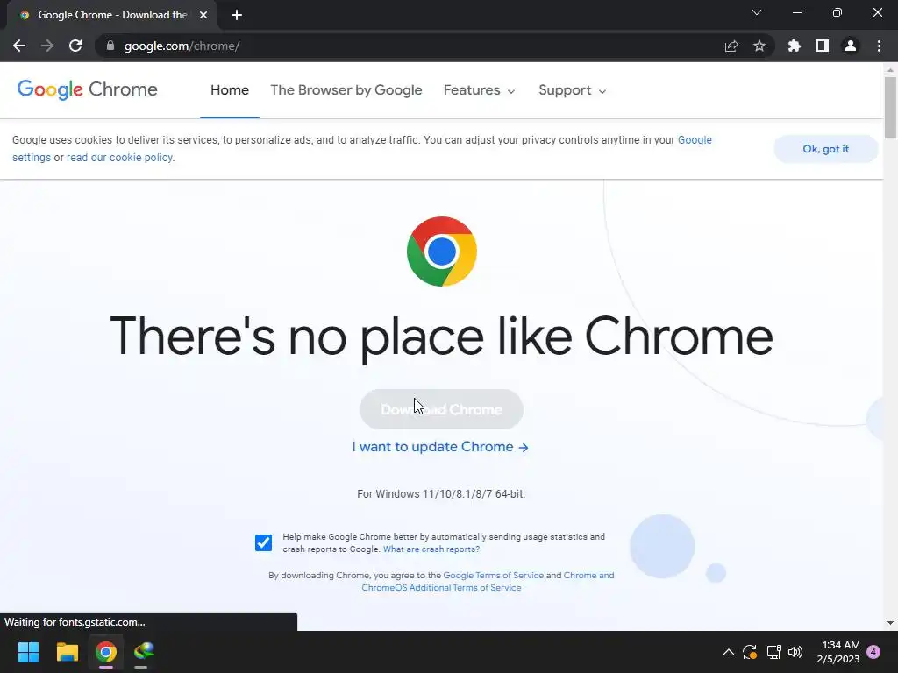This screenshot has width=898, height=673.
Task: Open network settings tray icon
Action: tap(773, 652)
